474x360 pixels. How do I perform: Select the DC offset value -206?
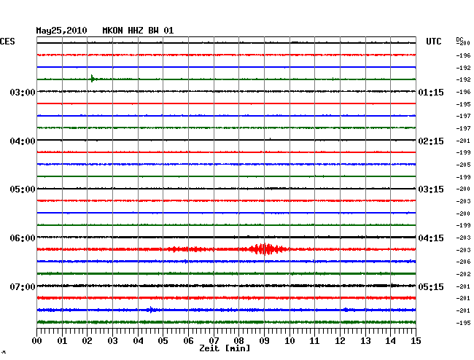point(463,262)
